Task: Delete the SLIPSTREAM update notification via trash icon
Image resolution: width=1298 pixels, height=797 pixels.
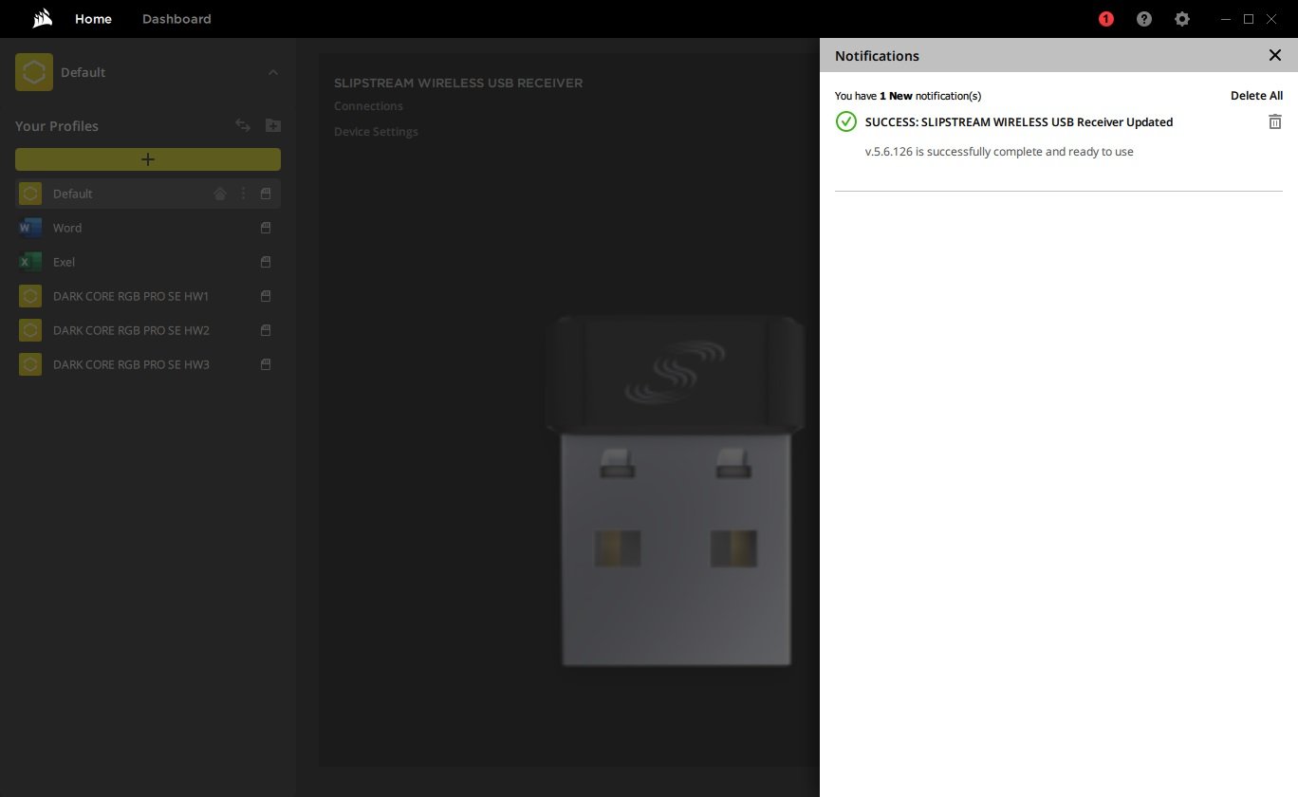Action: [x=1275, y=121]
